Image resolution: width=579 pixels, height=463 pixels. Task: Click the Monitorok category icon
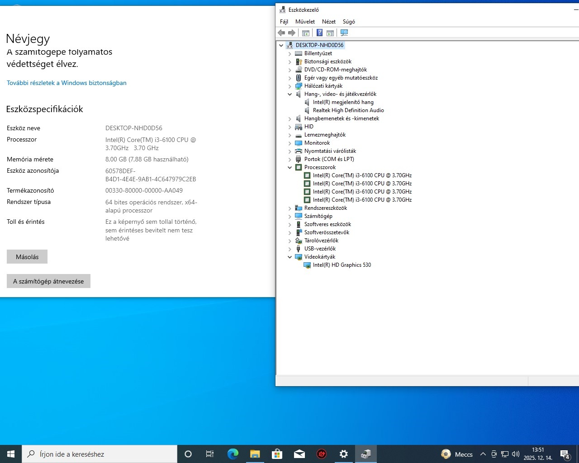point(299,143)
